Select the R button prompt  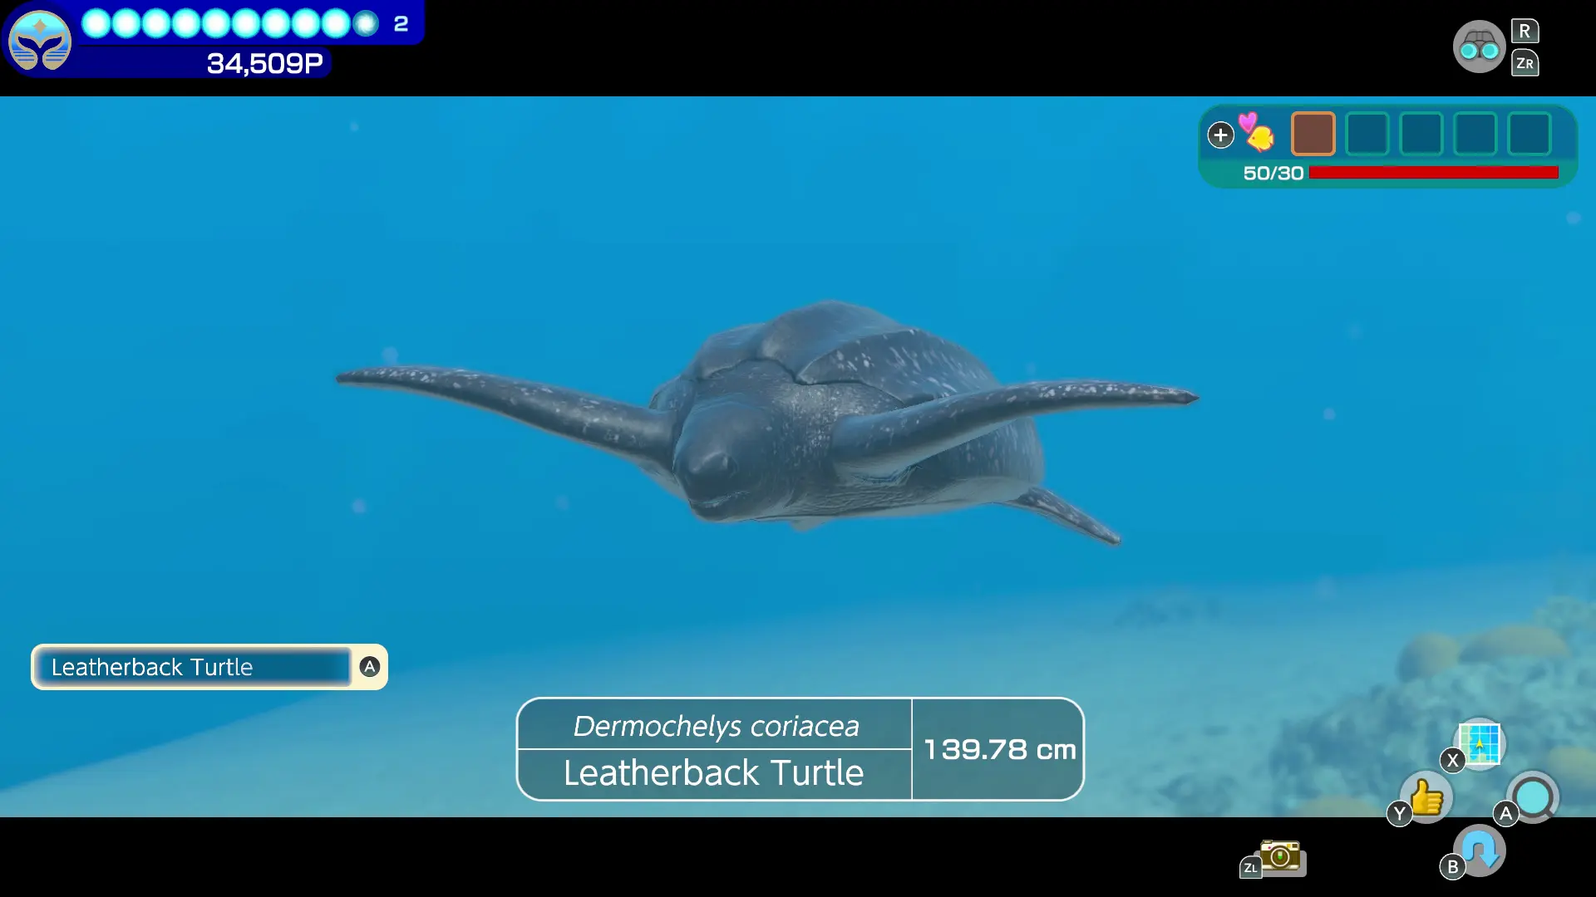point(1525,31)
